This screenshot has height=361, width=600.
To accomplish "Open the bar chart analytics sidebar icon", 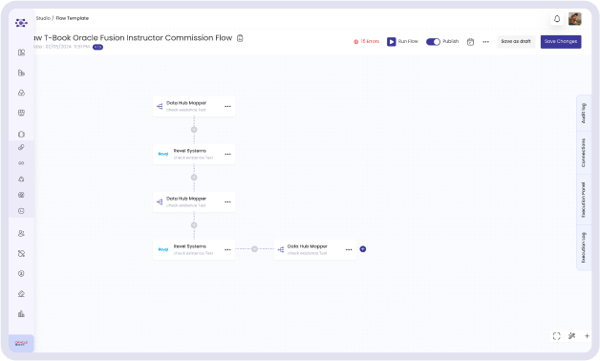I will 21,314.
